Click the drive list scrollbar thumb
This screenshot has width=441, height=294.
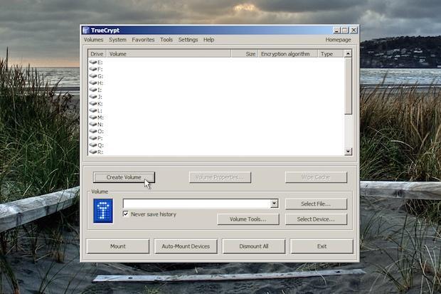[348, 86]
